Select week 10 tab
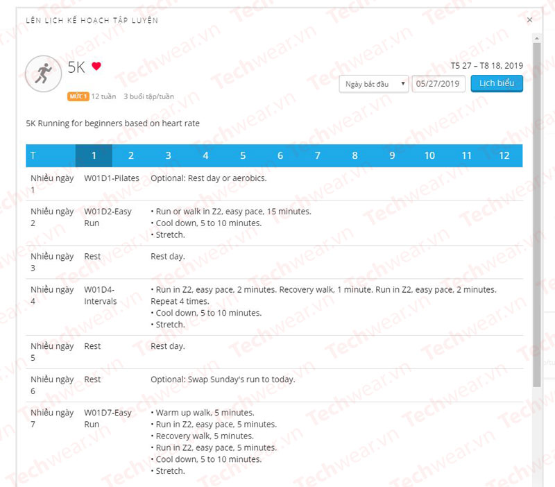This screenshot has height=487, width=555. [x=429, y=155]
